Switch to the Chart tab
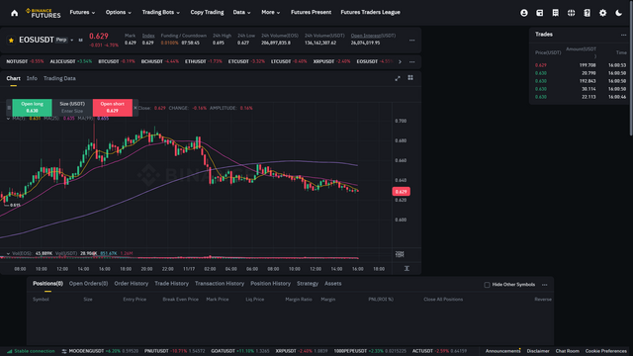The height and width of the screenshot is (356, 633). 13,78
